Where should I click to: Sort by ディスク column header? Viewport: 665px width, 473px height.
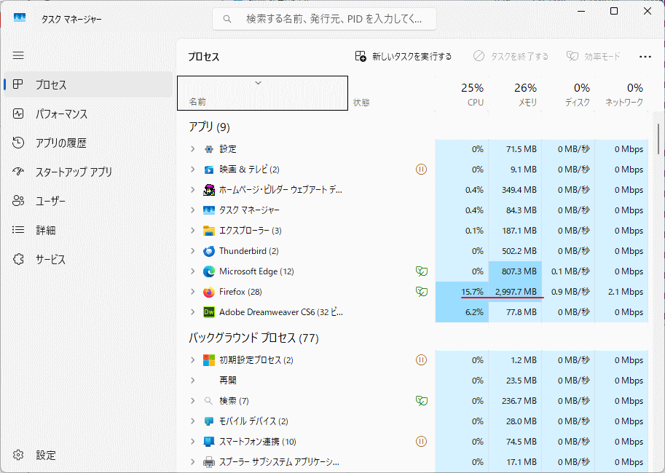568,94
